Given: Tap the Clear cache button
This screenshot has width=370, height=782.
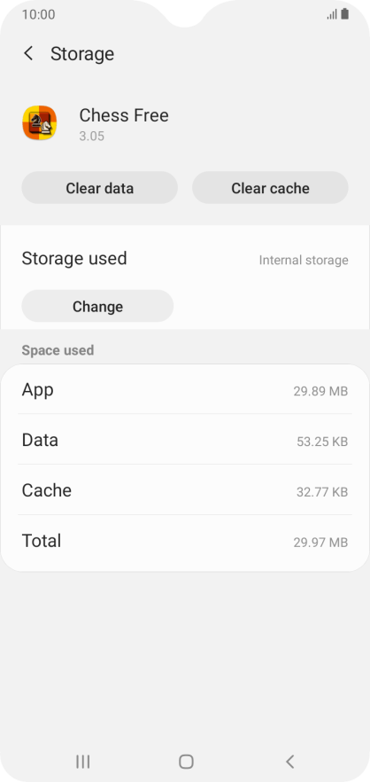Looking at the screenshot, I should point(270,188).
